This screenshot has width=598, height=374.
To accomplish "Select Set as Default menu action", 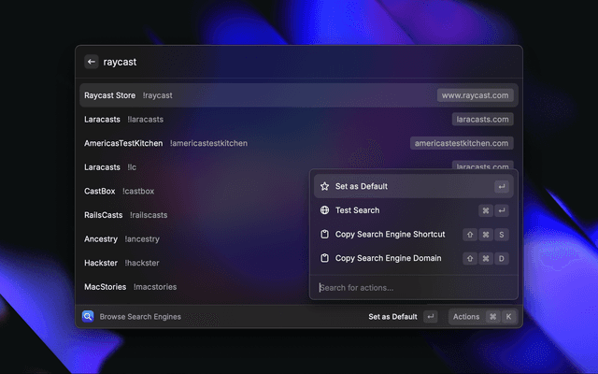I will coord(362,187).
